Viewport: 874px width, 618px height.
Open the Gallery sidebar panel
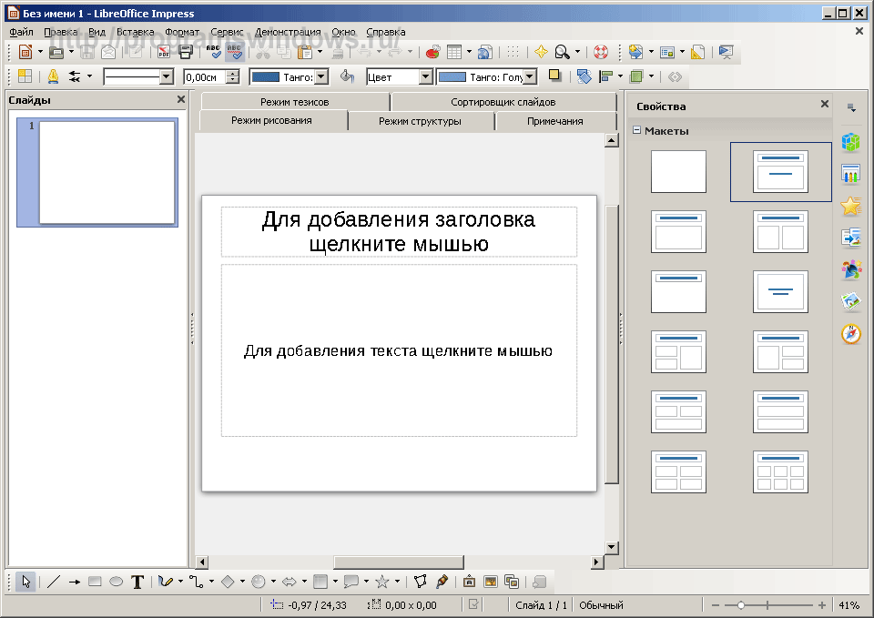pyautogui.click(x=851, y=302)
